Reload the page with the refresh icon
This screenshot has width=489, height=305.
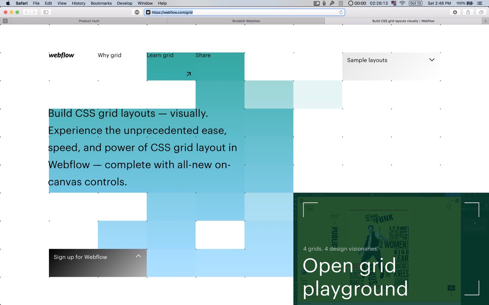(341, 12)
